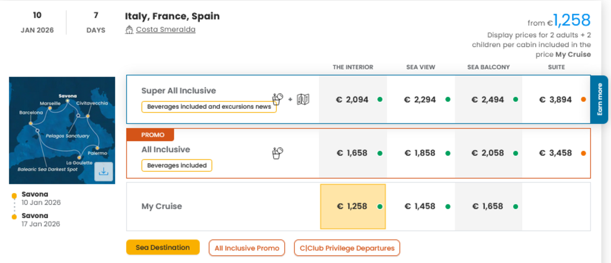Click the green availability dot beside €1,258
Image resolution: width=611 pixels, height=263 pixels.
[380, 206]
